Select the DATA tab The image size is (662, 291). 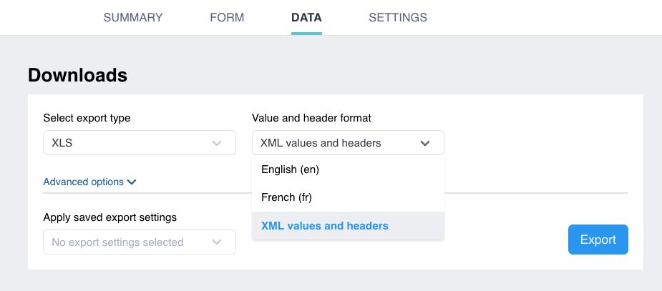click(x=306, y=17)
